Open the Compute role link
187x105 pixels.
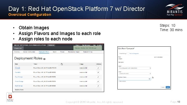17,68
